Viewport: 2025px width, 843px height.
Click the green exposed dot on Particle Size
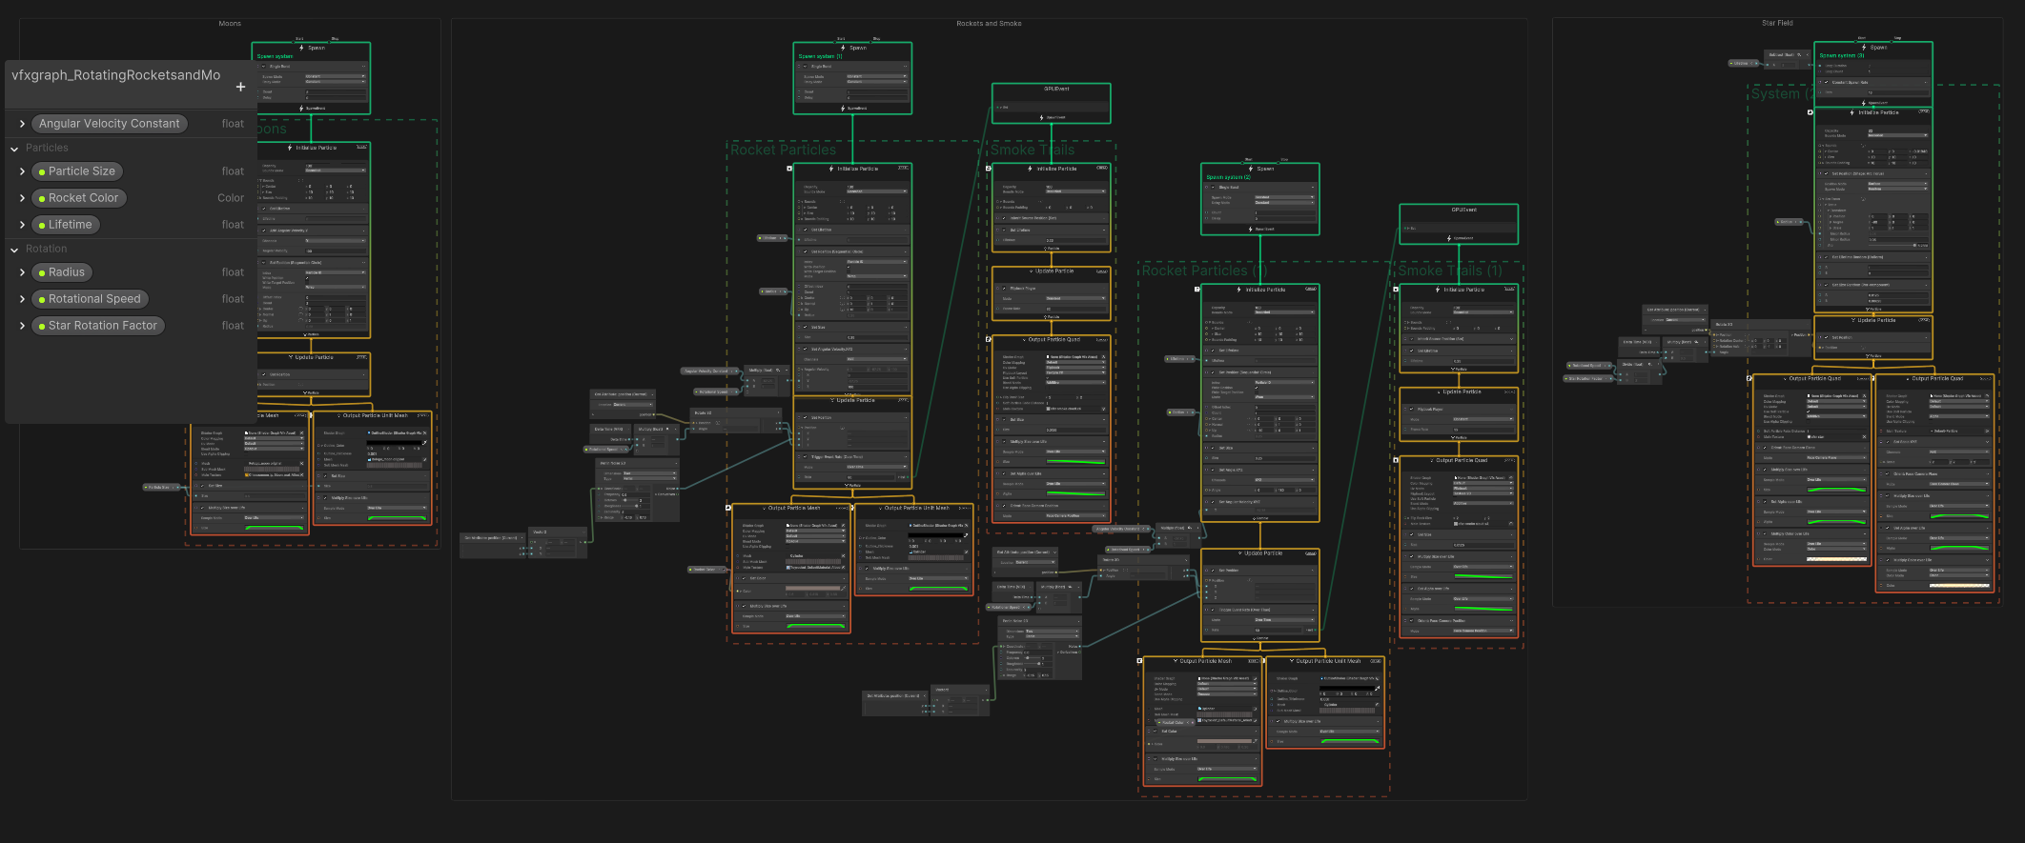tap(42, 172)
